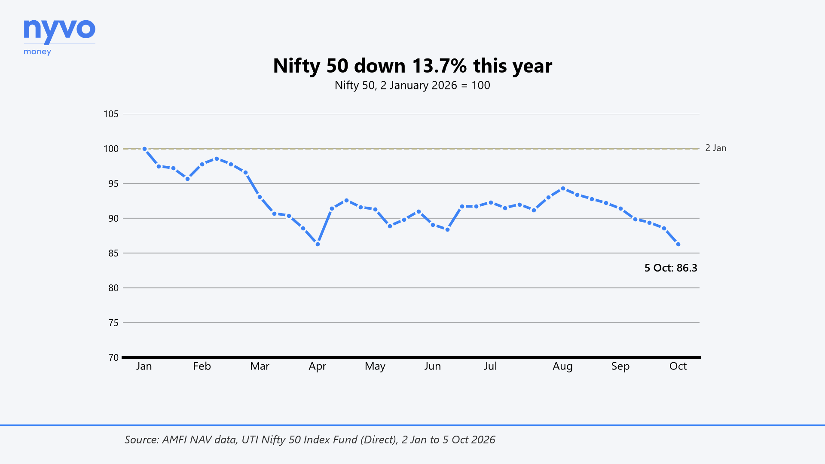Click the nyvo money logo
This screenshot has width=825, height=464.
coord(59,38)
